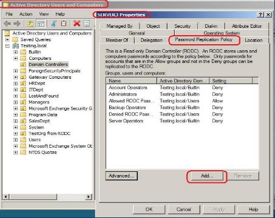The image size is (275, 218).
Task: Switch to the Member Of tab
Action: [x=117, y=40]
